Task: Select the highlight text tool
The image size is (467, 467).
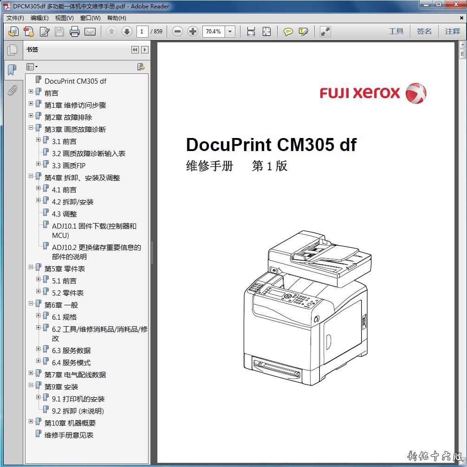Action: coord(304,32)
